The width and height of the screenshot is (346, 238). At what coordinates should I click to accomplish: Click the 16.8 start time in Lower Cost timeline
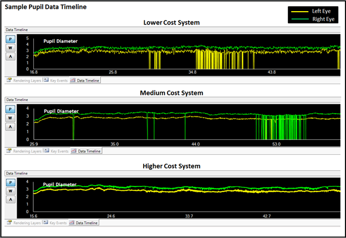pos(34,72)
